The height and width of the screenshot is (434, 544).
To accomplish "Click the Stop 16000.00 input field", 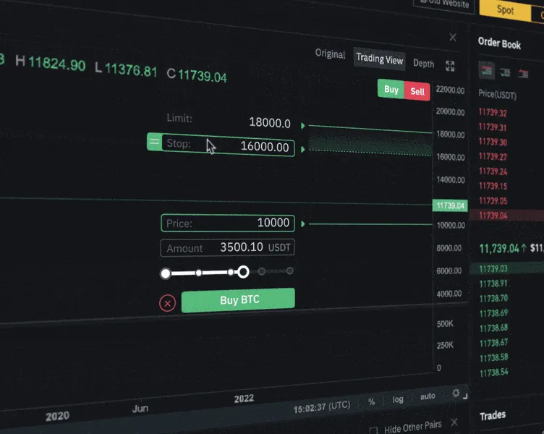I will click(x=229, y=145).
